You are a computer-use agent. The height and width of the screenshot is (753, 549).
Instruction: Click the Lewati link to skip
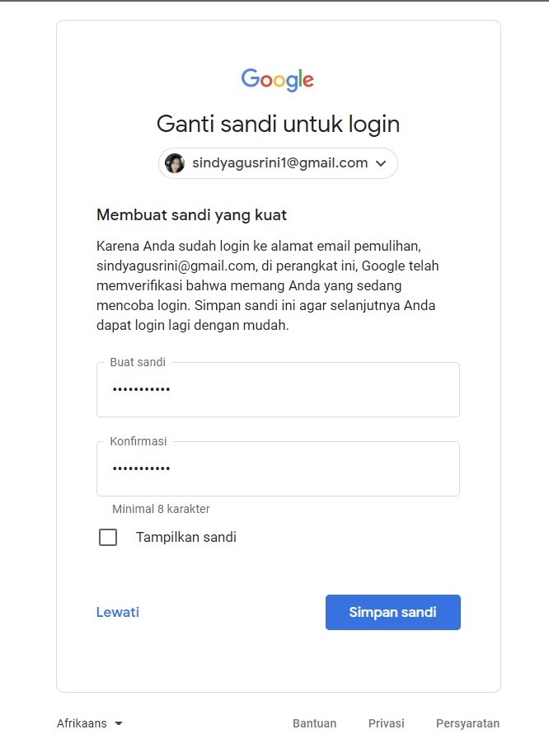click(118, 612)
